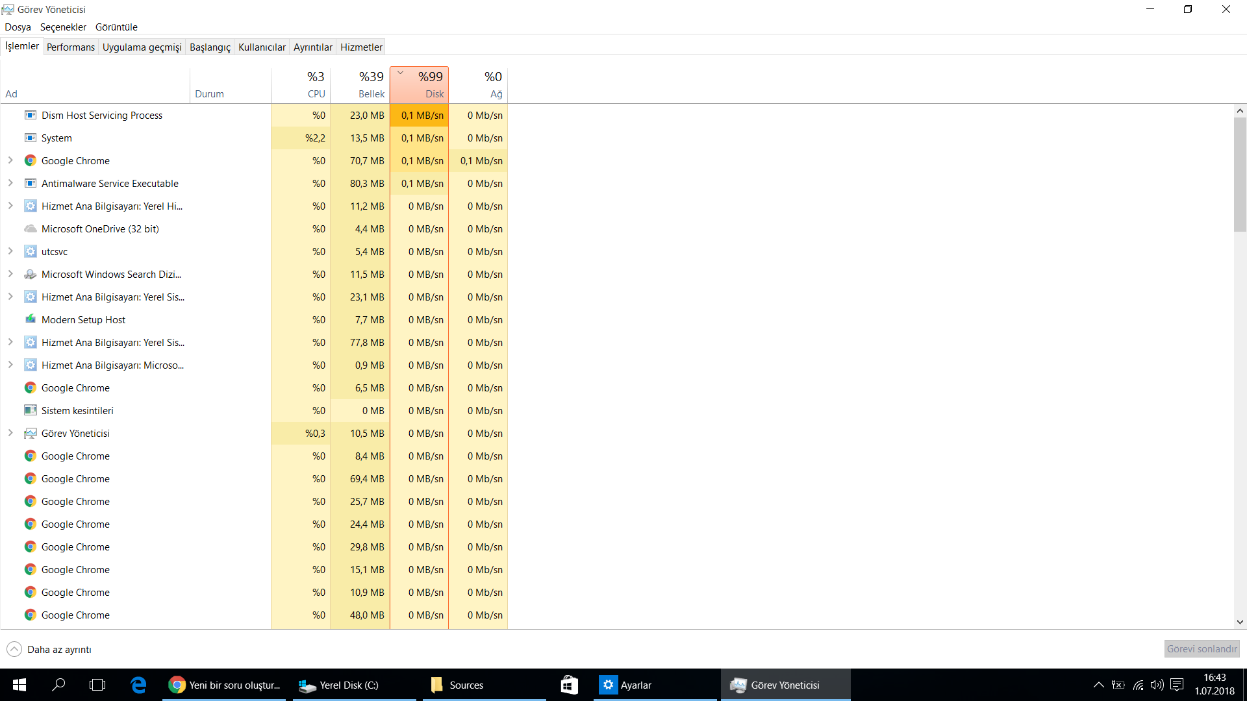
Task: Click the Dism Host Servicing Process icon
Action: click(30, 116)
